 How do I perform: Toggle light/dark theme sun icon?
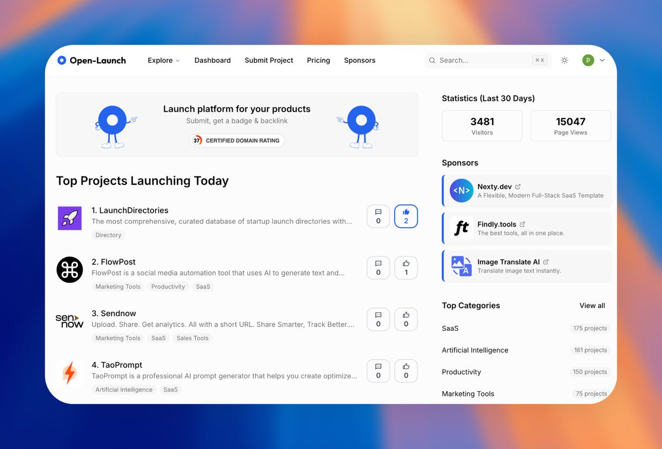point(564,61)
